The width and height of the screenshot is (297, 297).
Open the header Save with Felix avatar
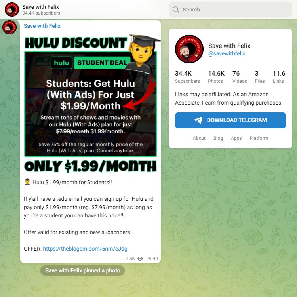[12, 10]
